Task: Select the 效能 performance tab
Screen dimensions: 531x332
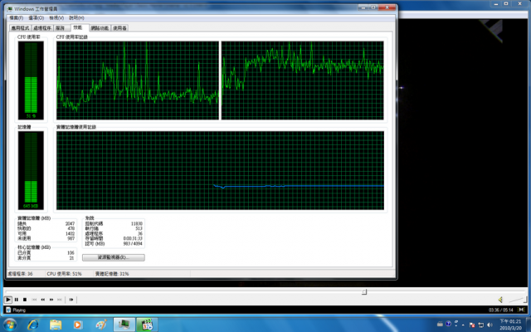Action: [78, 27]
